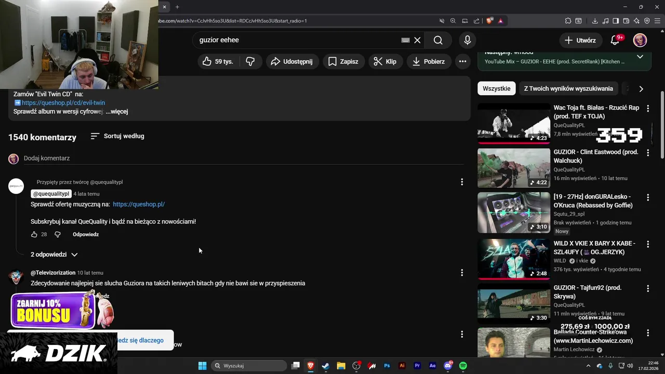This screenshot has height=374, width=665.
Task: Open the queshop.pl/cd/evil-twin link
Action: (x=63, y=103)
